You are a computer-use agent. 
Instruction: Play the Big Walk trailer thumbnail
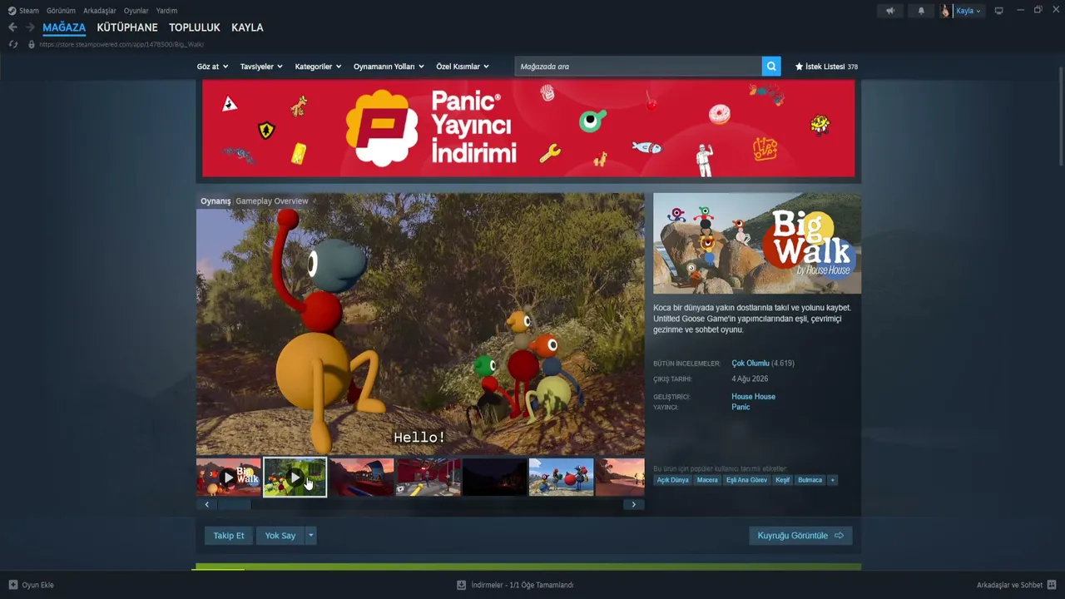coord(229,478)
